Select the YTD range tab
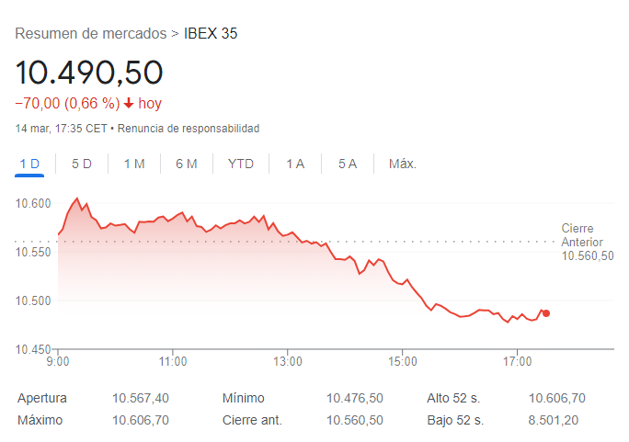 click(x=241, y=164)
